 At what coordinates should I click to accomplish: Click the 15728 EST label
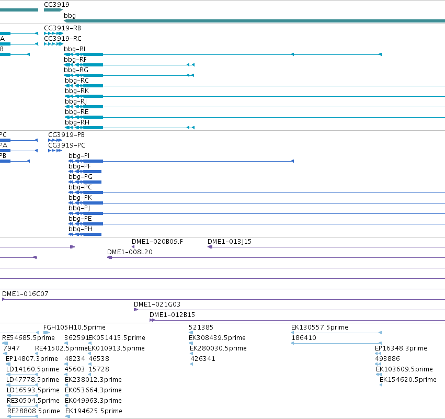pos(99,369)
